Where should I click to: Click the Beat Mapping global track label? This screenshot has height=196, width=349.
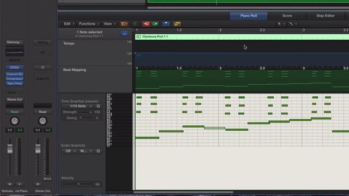tap(75, 70)
